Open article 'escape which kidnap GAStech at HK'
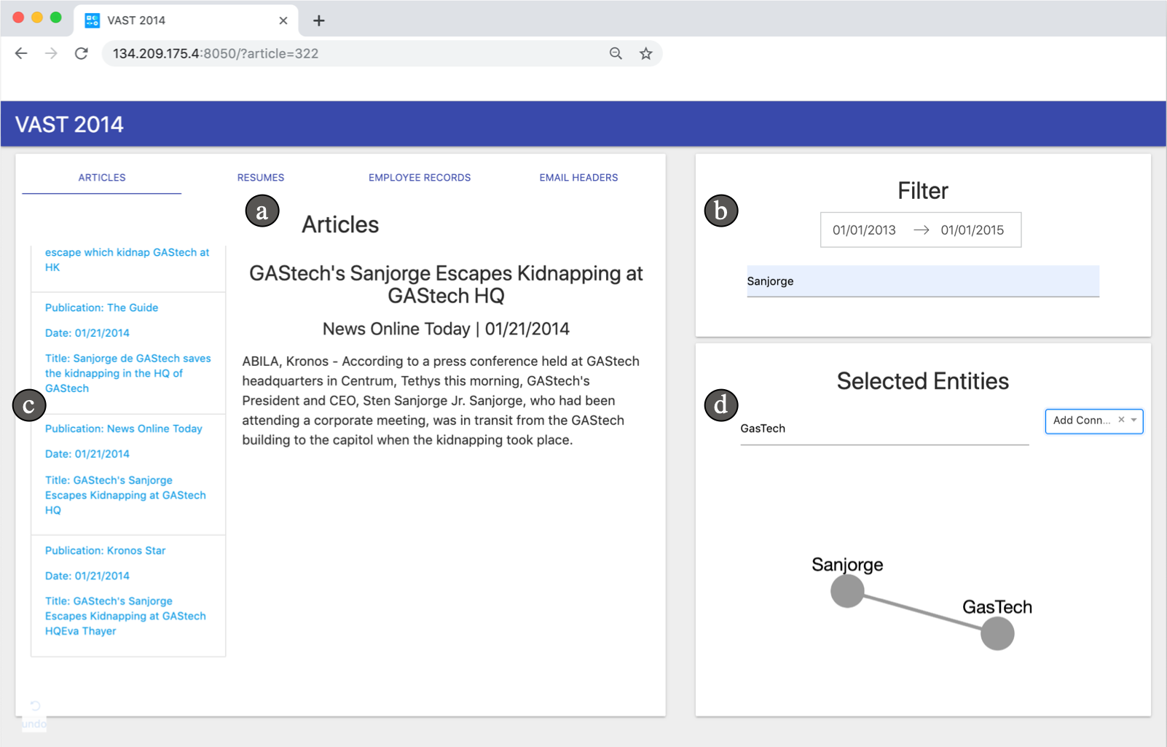The width and height of the screenshot is (1167, 747). pyautogui.click(x=127, y=259)
